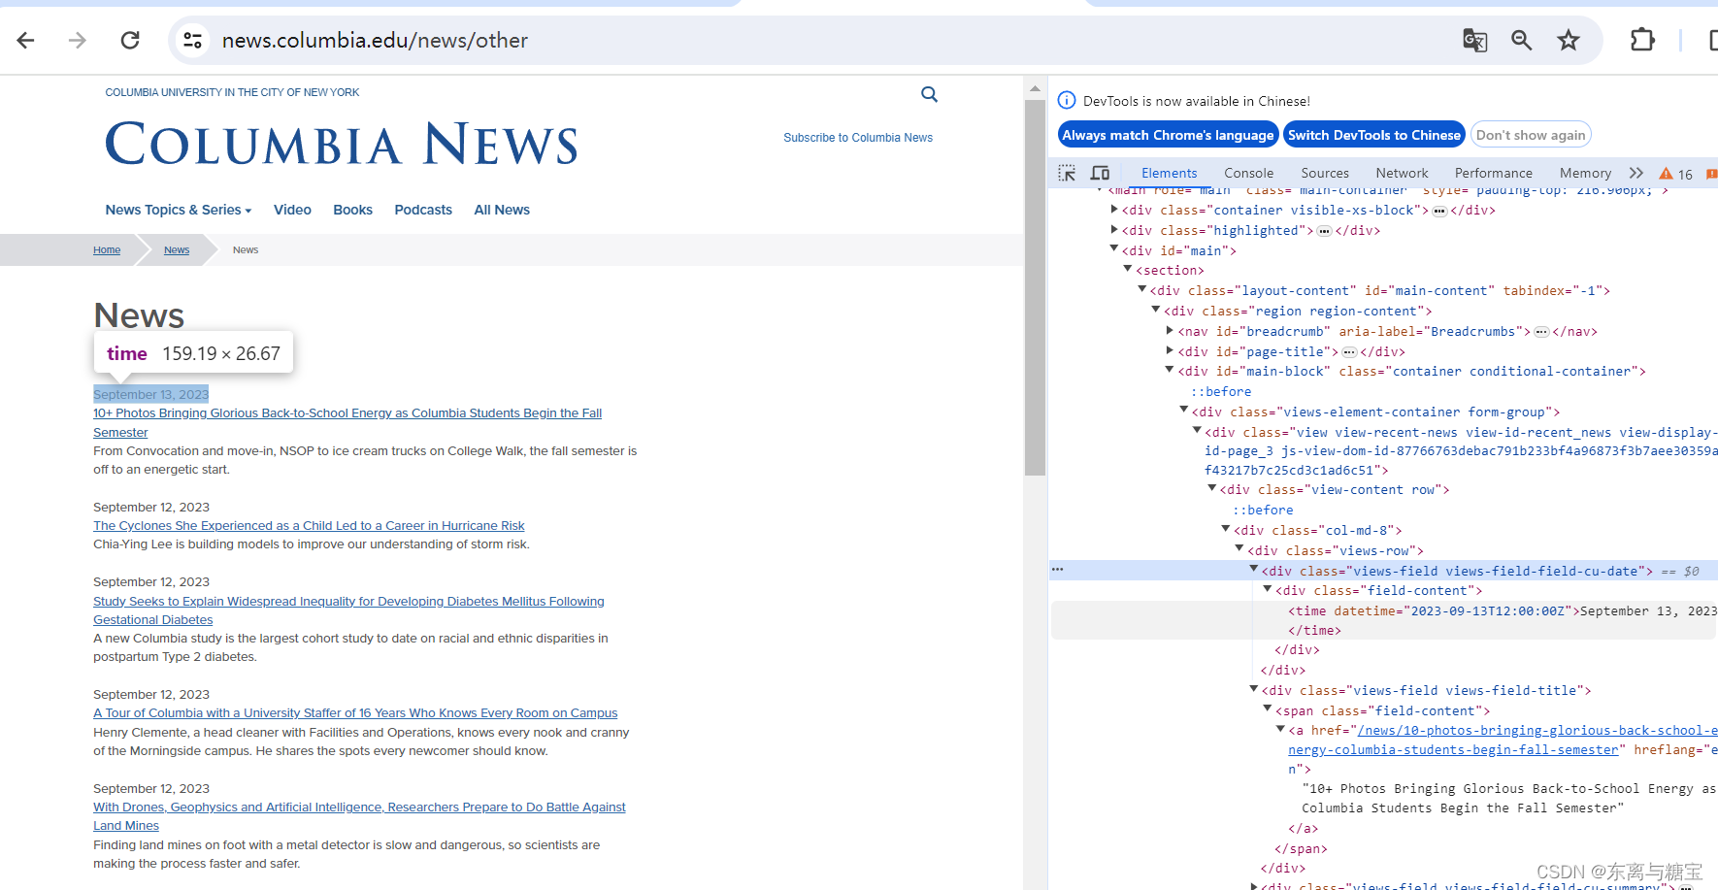This screenshot has height=890, width=1718.
Task: Collapse span class field-content node
Action: tap(1268, 709)
